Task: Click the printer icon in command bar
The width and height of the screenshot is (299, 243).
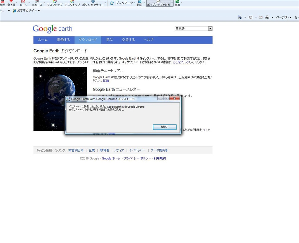Action: tap(267, 17)
